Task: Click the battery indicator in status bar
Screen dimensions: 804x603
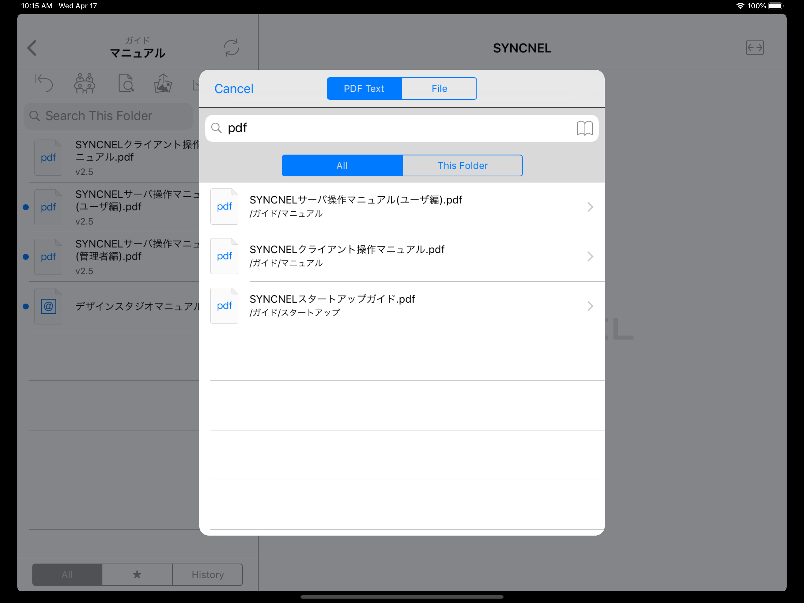Action: click(776, 6)
